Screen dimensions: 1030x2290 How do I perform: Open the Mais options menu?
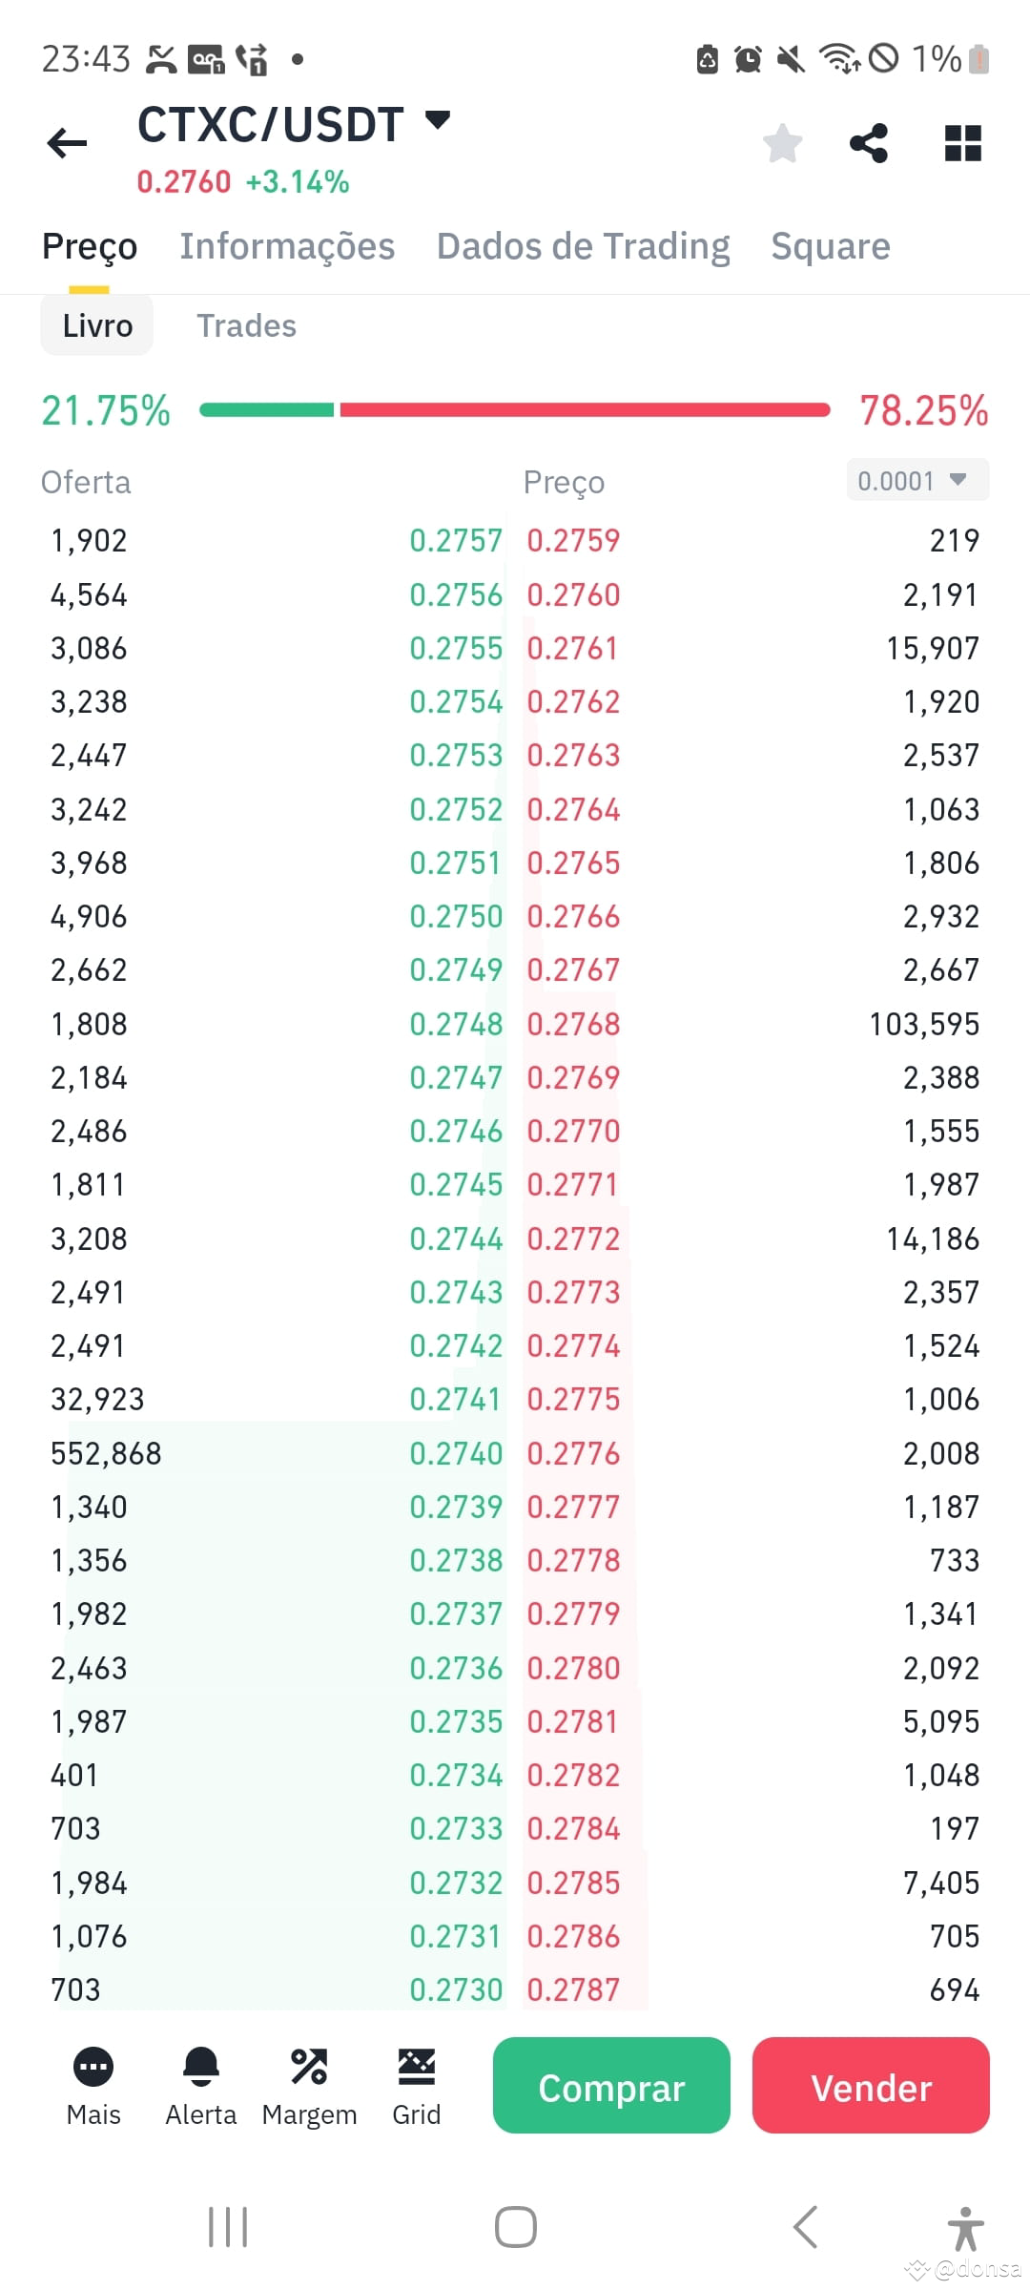pyautogui.click(x=93, y=2085)
